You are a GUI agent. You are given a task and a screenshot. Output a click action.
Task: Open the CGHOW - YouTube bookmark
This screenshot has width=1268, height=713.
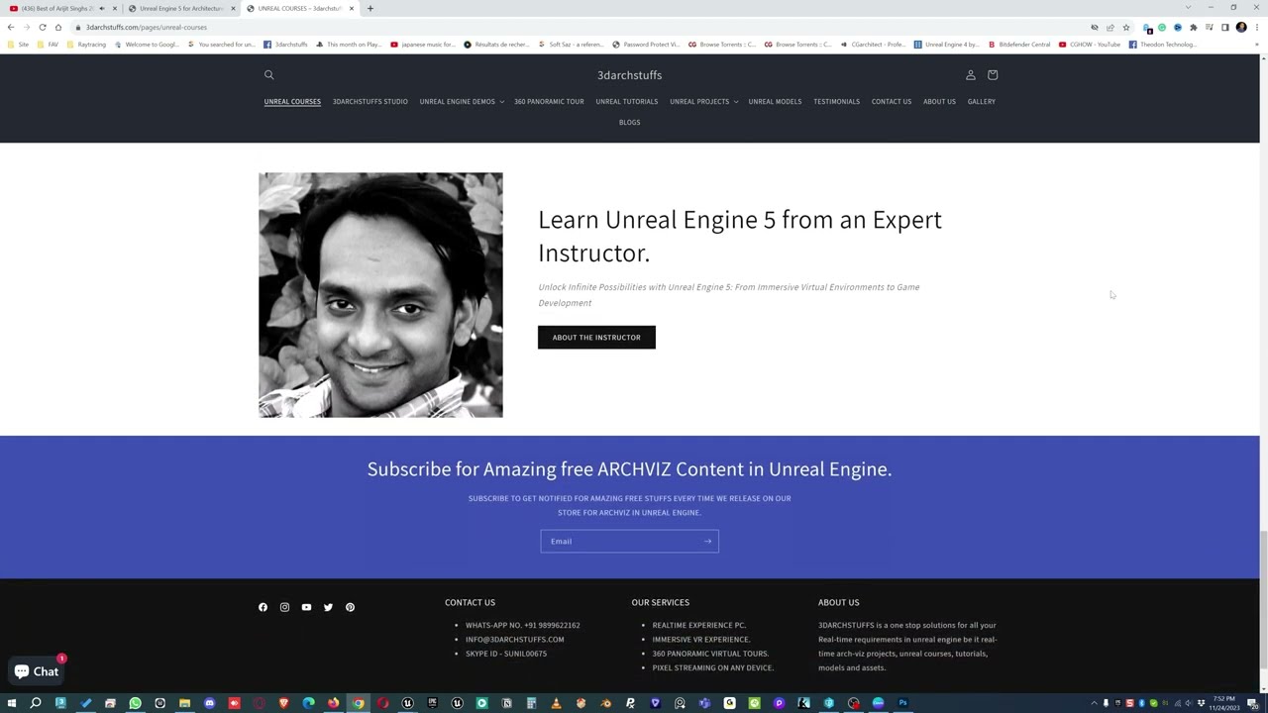pos(1090,45)
